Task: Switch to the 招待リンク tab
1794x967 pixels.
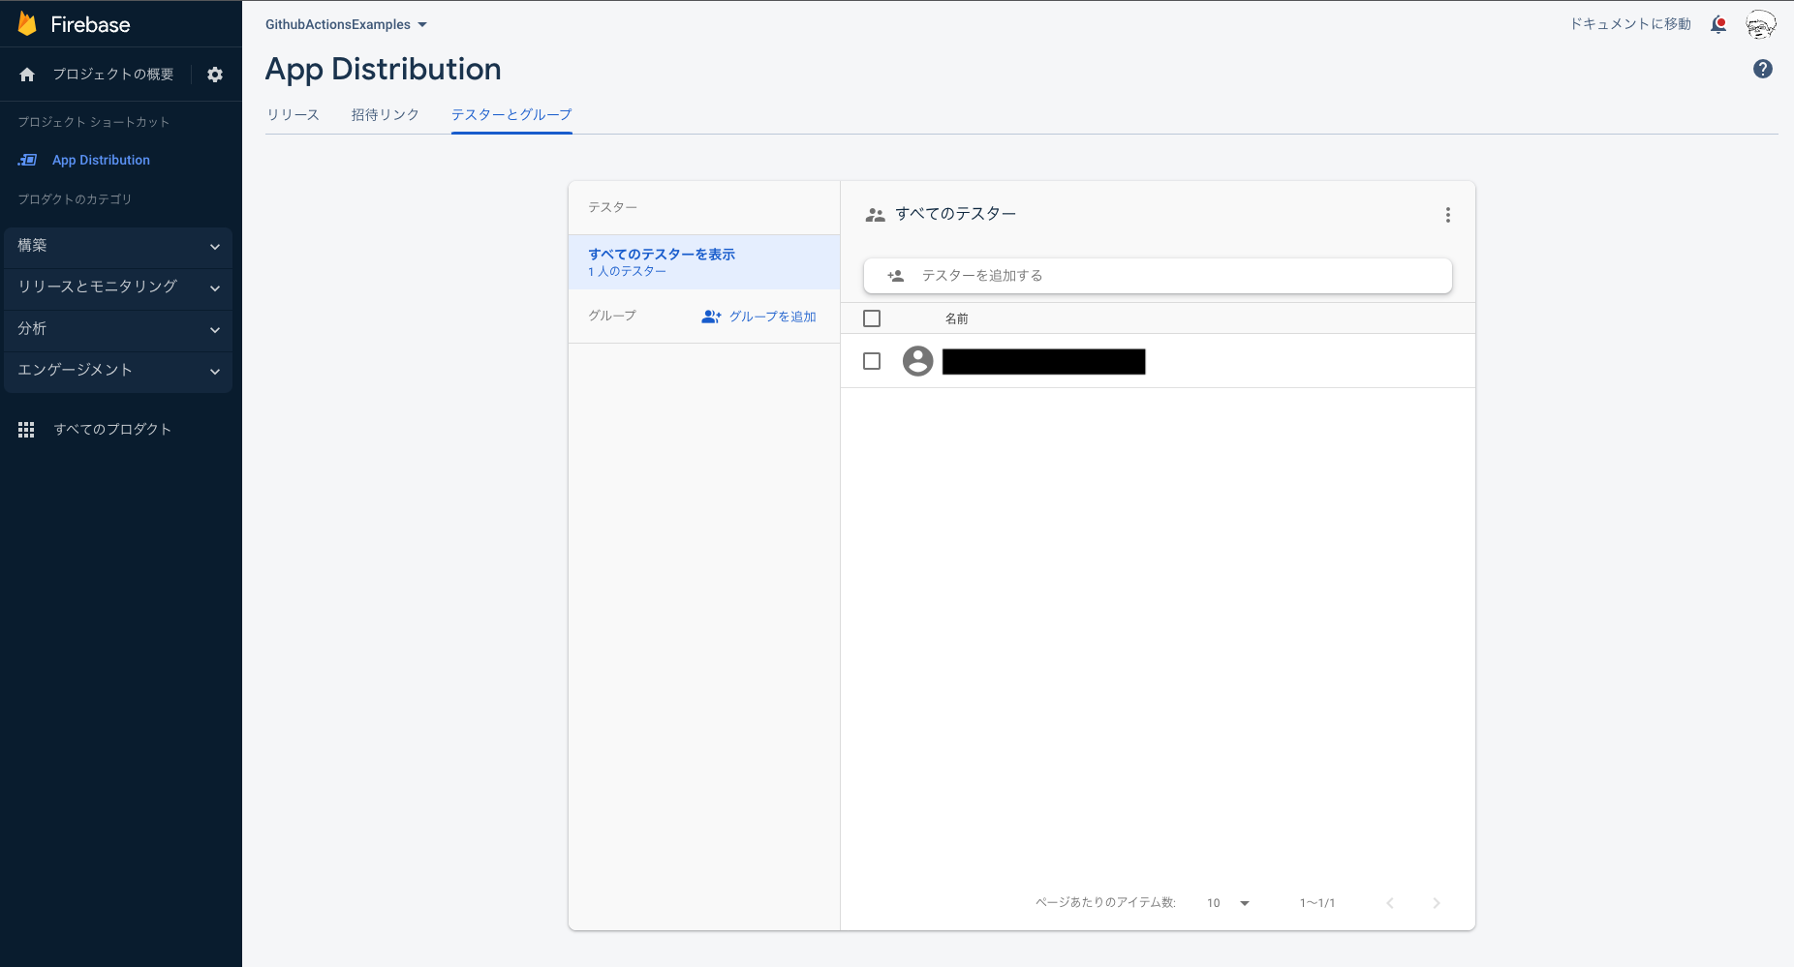Action: click(385, 114)
